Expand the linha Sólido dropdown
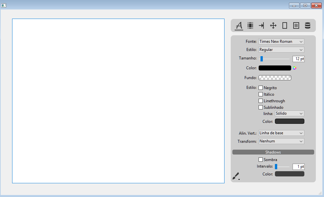The height and width of the screenshot is (197, 324). point(289,113)
